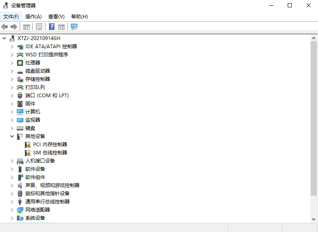Select the 存储控制器 row
The image size is (318, 232).
click(x=38, y=79)
